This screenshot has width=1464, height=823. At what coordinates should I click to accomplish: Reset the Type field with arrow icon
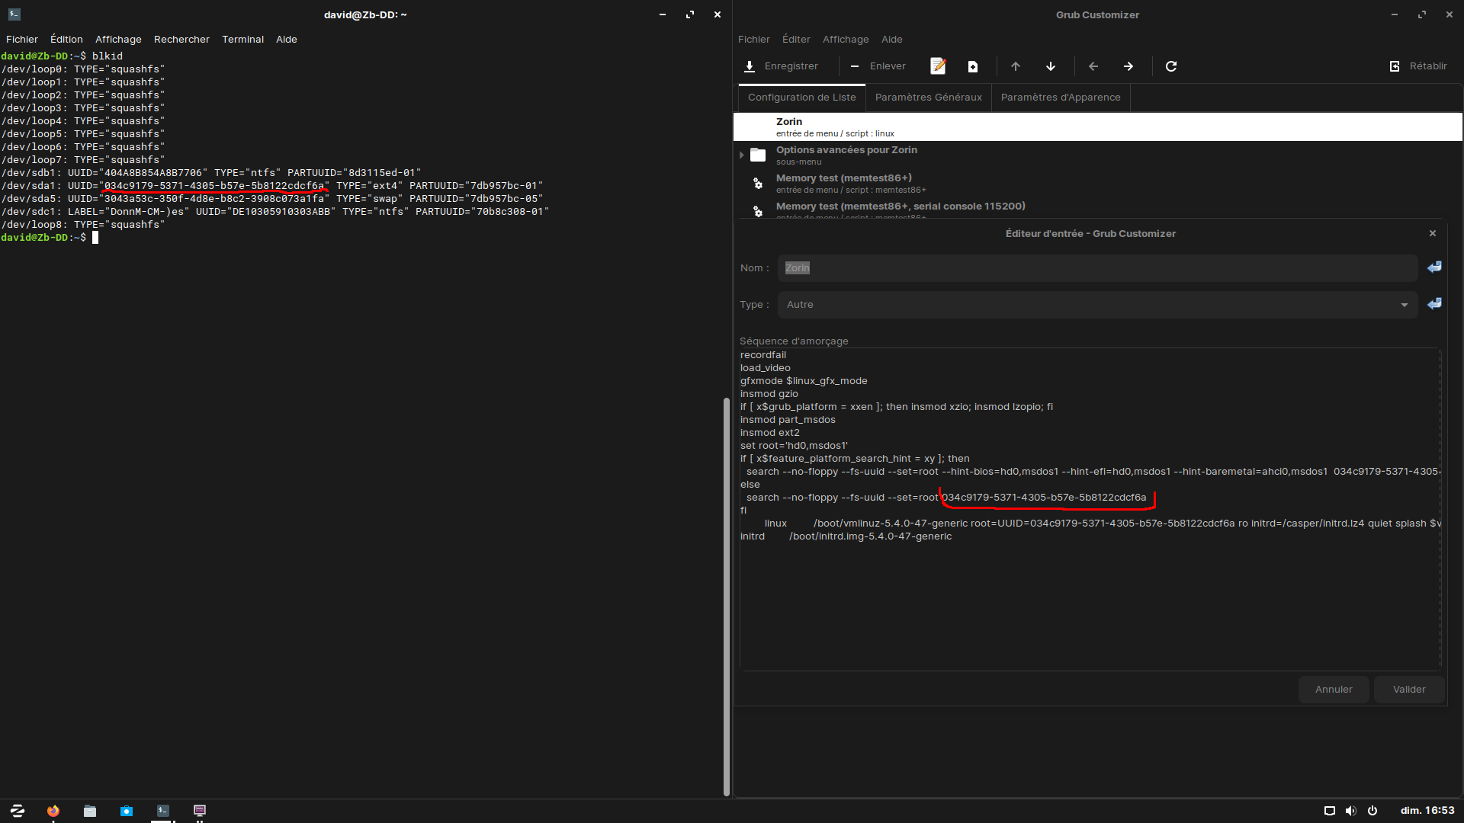[1434, 303]
